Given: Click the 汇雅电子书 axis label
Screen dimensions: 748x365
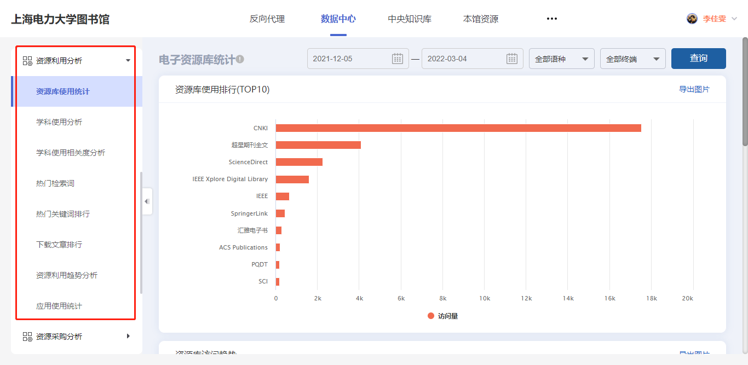Looking at the screenshot, I should click(x=253, y=230).
